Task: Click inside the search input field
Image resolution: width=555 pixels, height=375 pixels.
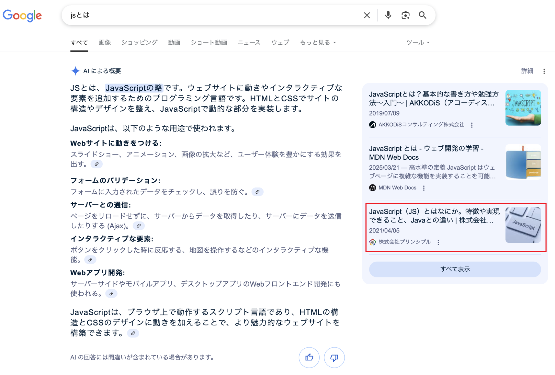Action: coord(194,15)
